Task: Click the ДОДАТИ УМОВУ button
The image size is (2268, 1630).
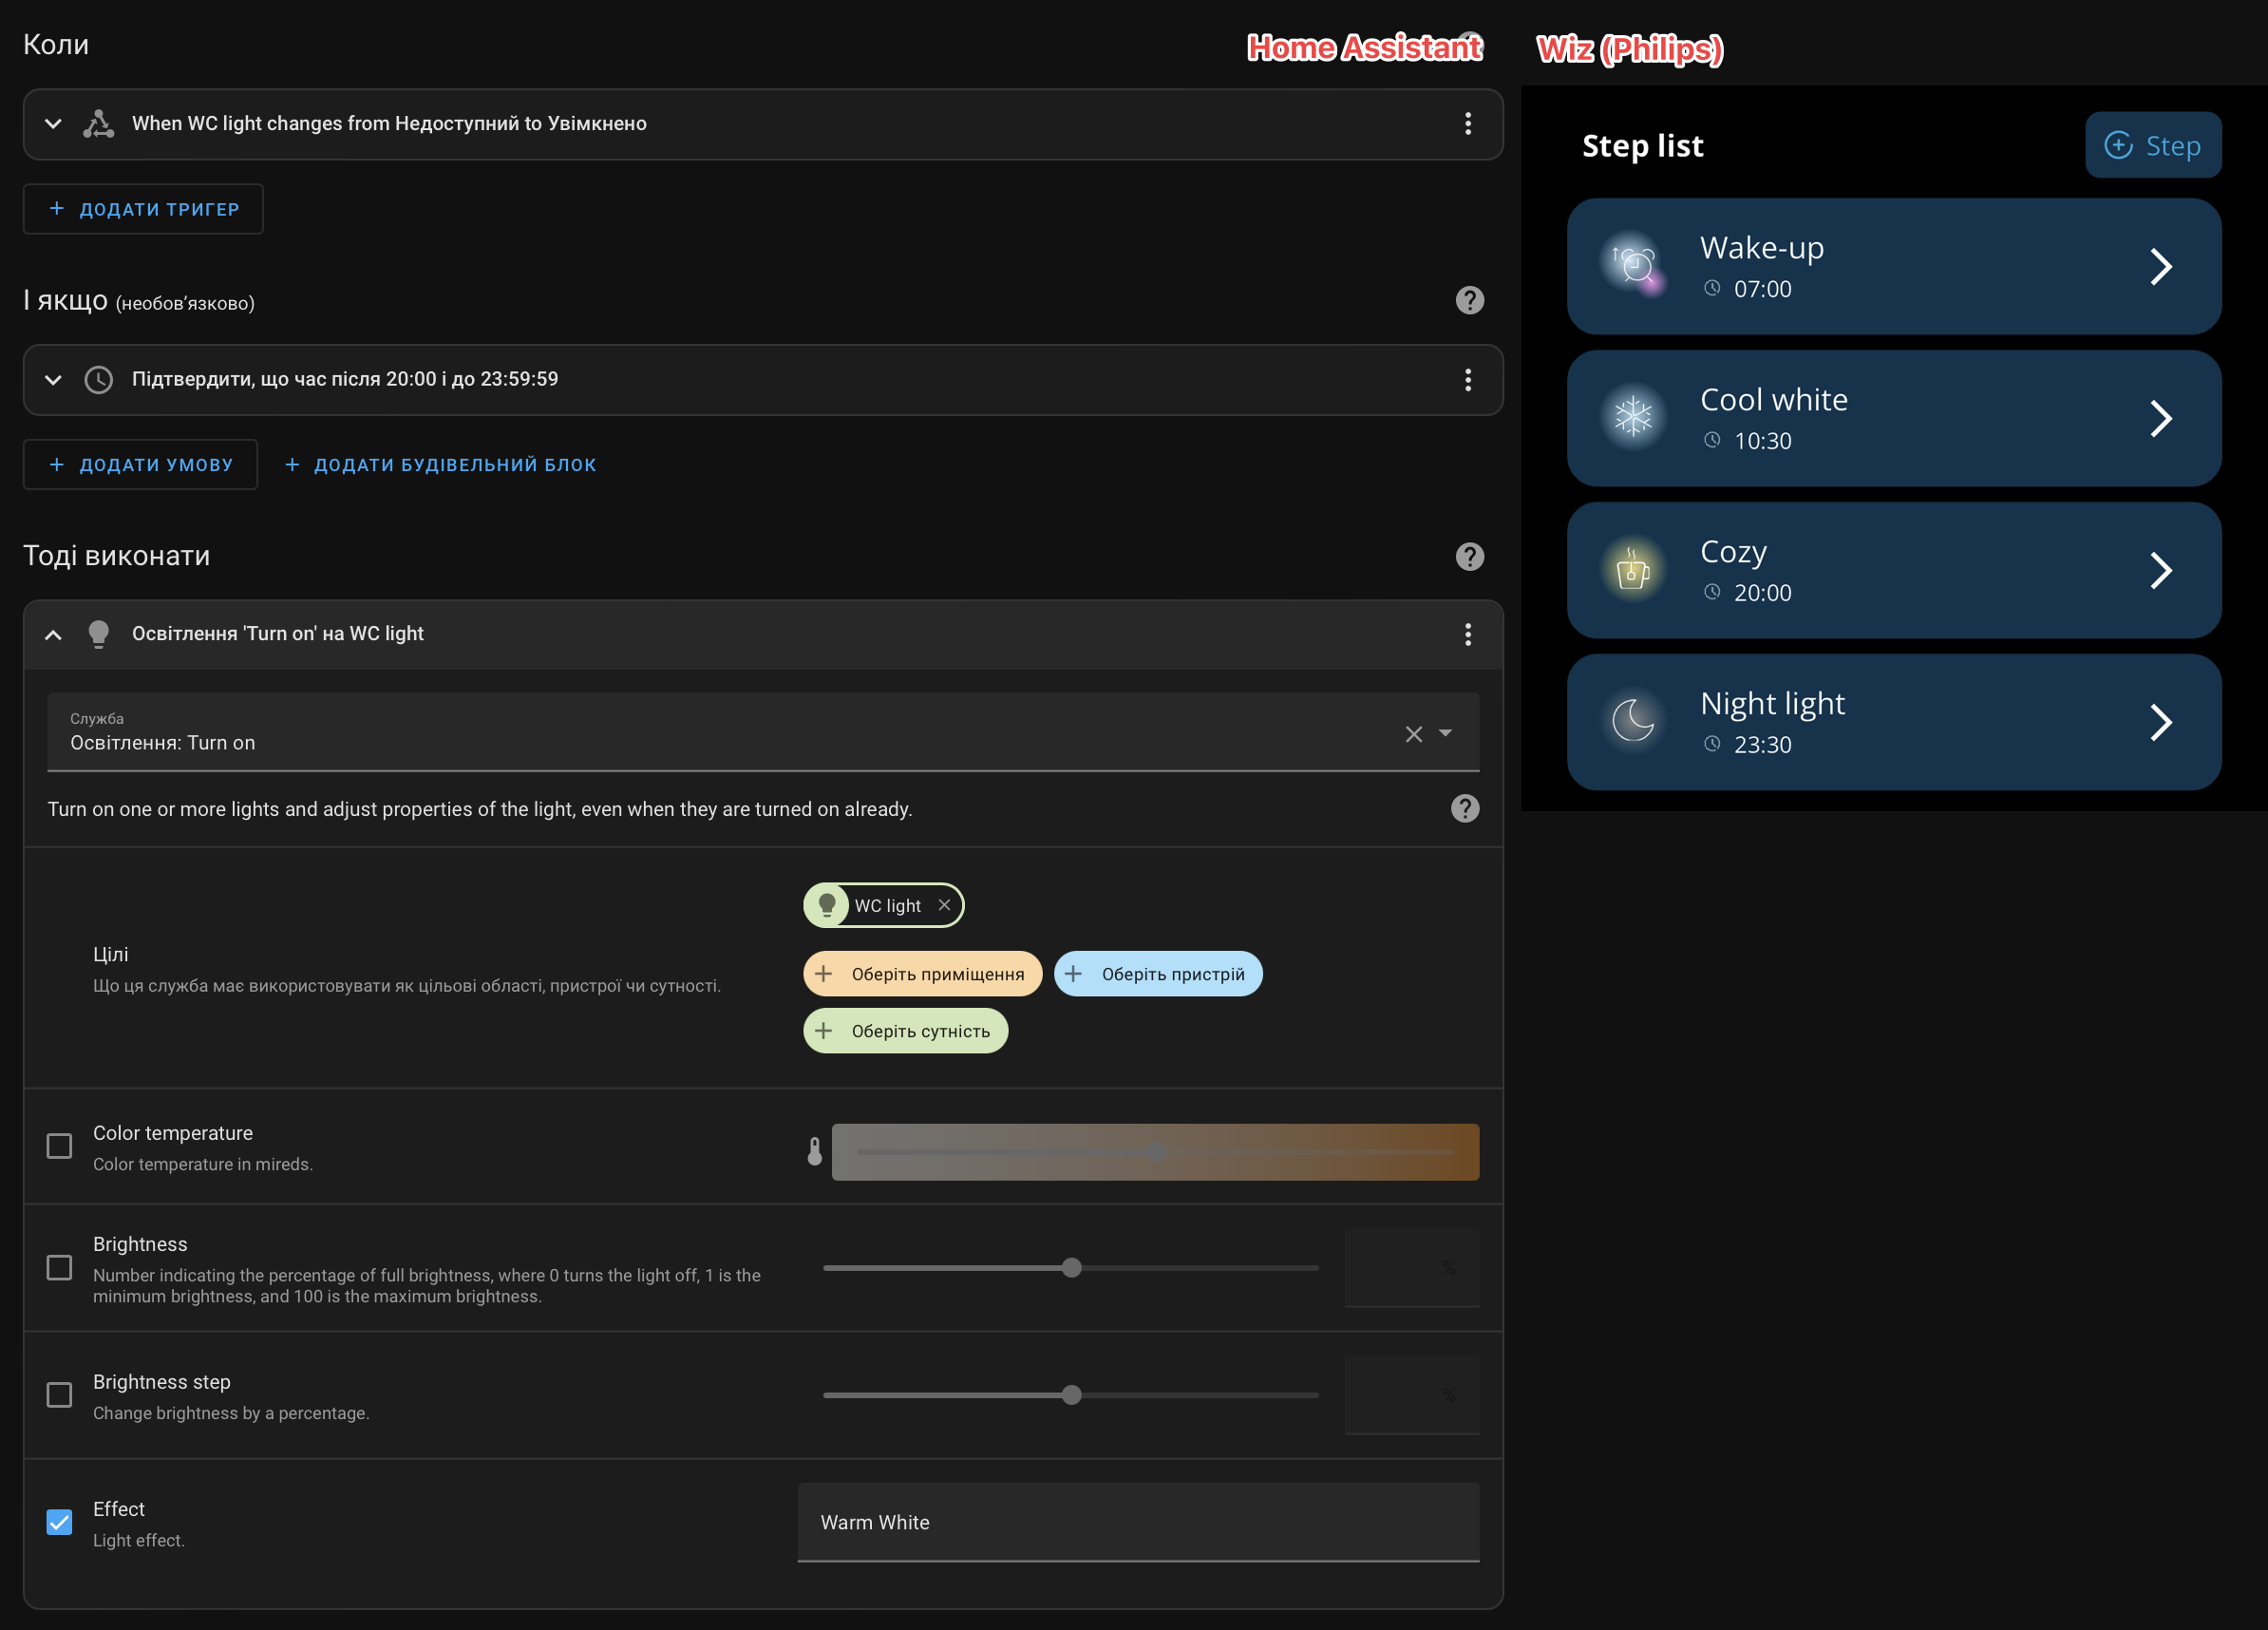Action: [140, 465]
